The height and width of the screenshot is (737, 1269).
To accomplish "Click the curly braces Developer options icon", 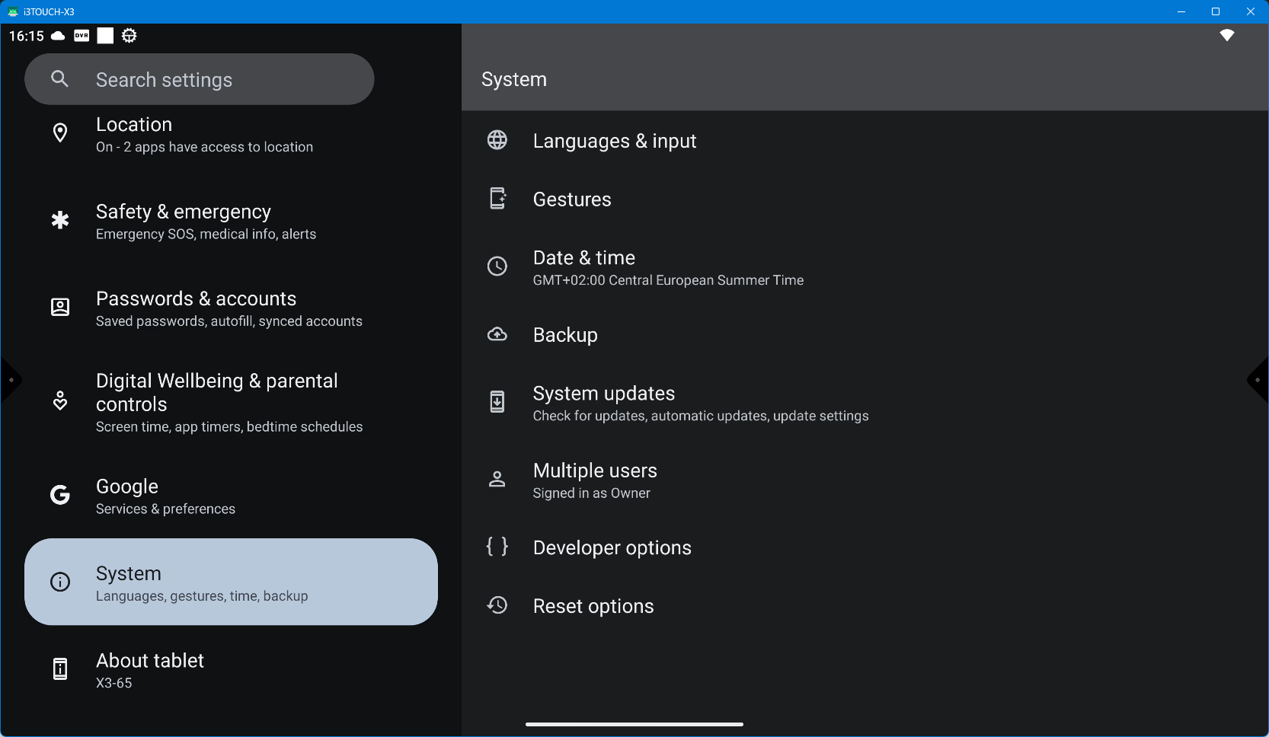I will (x=497, y=547).
